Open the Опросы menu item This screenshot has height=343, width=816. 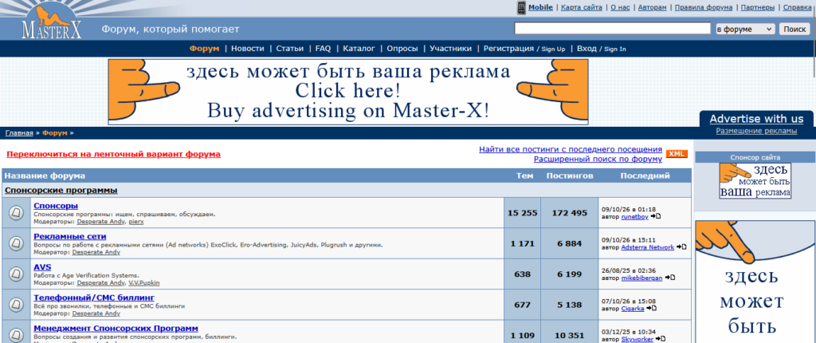click(402, 49)
